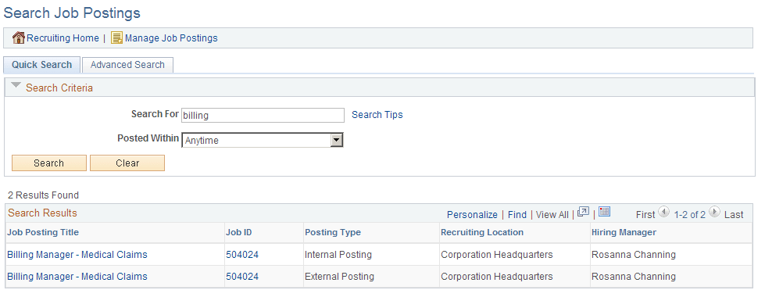Open Job ID 504024 in Internal Posting row
765x297 pixels.
[242, 255]
